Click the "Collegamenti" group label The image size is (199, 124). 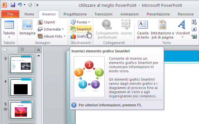click(114, 43)
